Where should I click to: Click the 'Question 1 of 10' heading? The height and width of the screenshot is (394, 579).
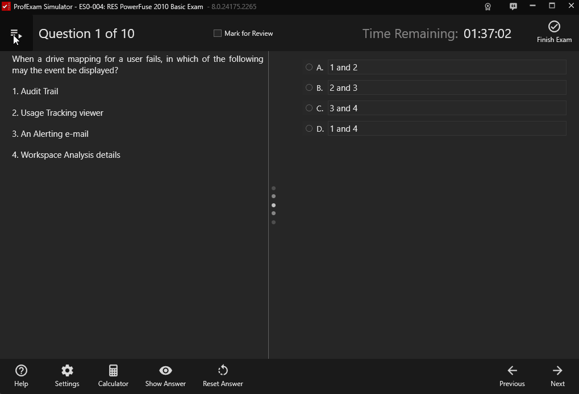click(x=86, y=33)
